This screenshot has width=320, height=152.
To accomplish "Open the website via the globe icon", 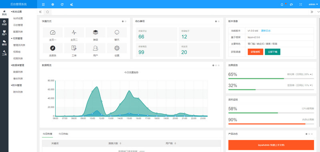I will 53,4.
